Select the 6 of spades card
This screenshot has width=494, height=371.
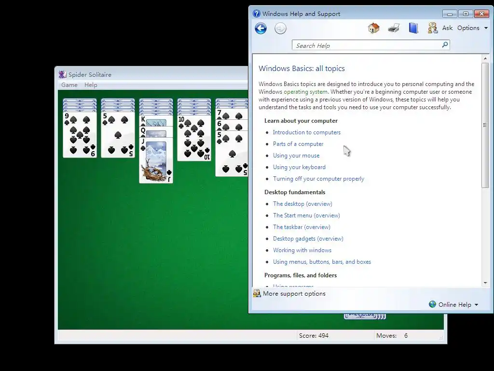coord(232,125)
